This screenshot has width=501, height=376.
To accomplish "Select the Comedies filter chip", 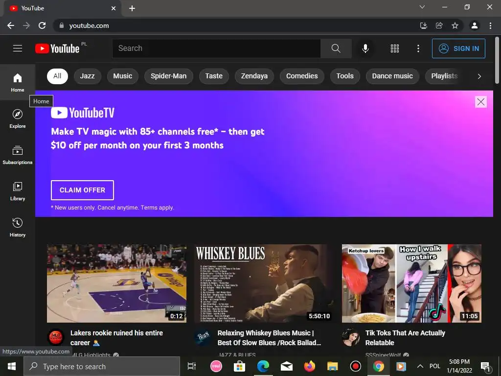I will coord(302,76).
